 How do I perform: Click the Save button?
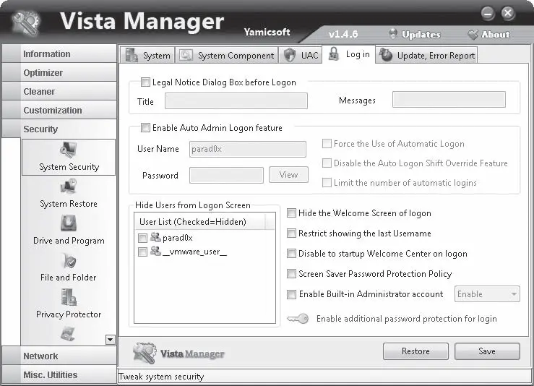coord(486,351)
